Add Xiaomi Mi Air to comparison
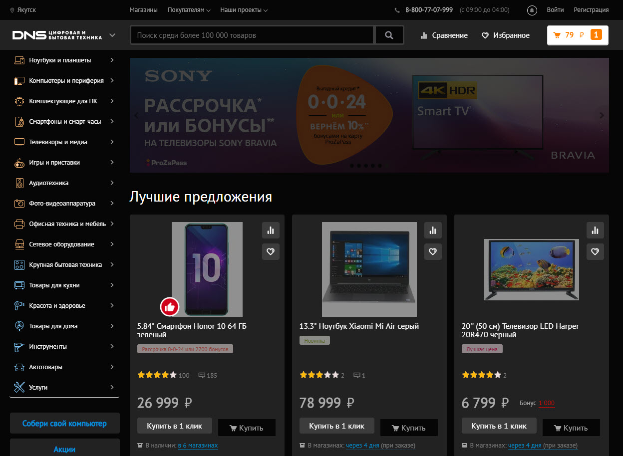Image resolution: width=623 pixels, height=456 pixels. click(x=433, y=230)
